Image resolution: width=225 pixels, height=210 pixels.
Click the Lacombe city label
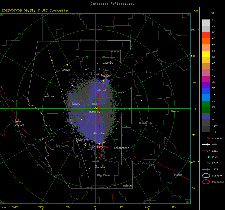(108, 63)
